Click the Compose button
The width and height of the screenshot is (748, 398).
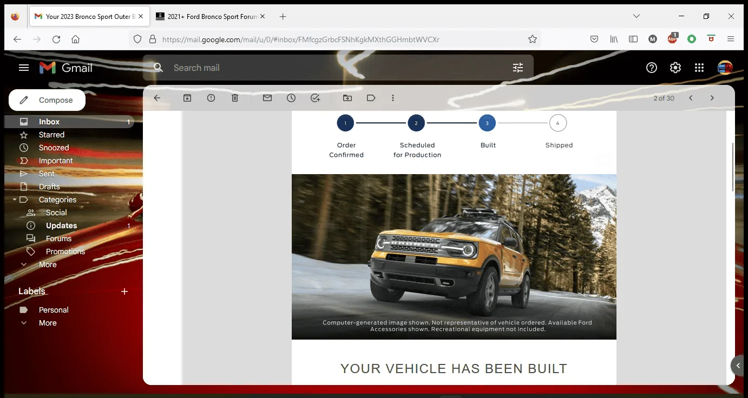[x=47, y=100]
